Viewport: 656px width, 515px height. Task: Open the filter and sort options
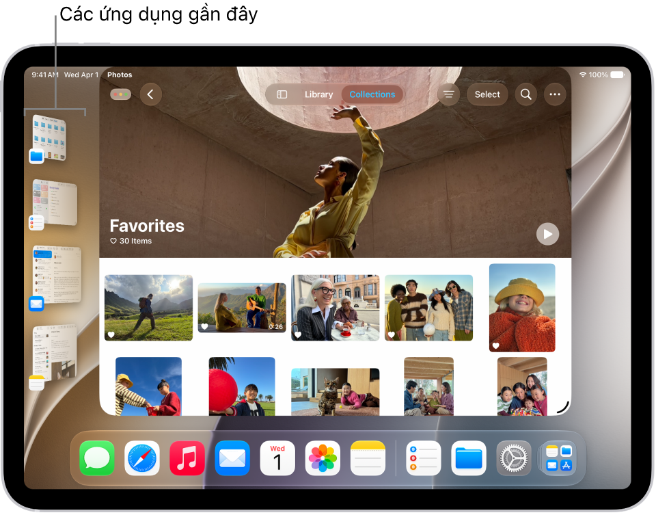(x=448, y=94)
